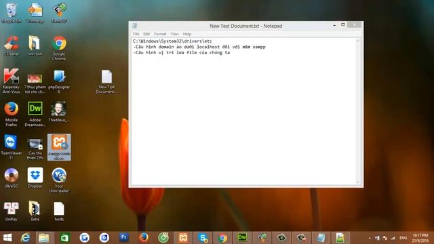Switch to XAMPP on taskbar
The height and width of the screenshot is (244, 434).
click(x=183, y=238)
